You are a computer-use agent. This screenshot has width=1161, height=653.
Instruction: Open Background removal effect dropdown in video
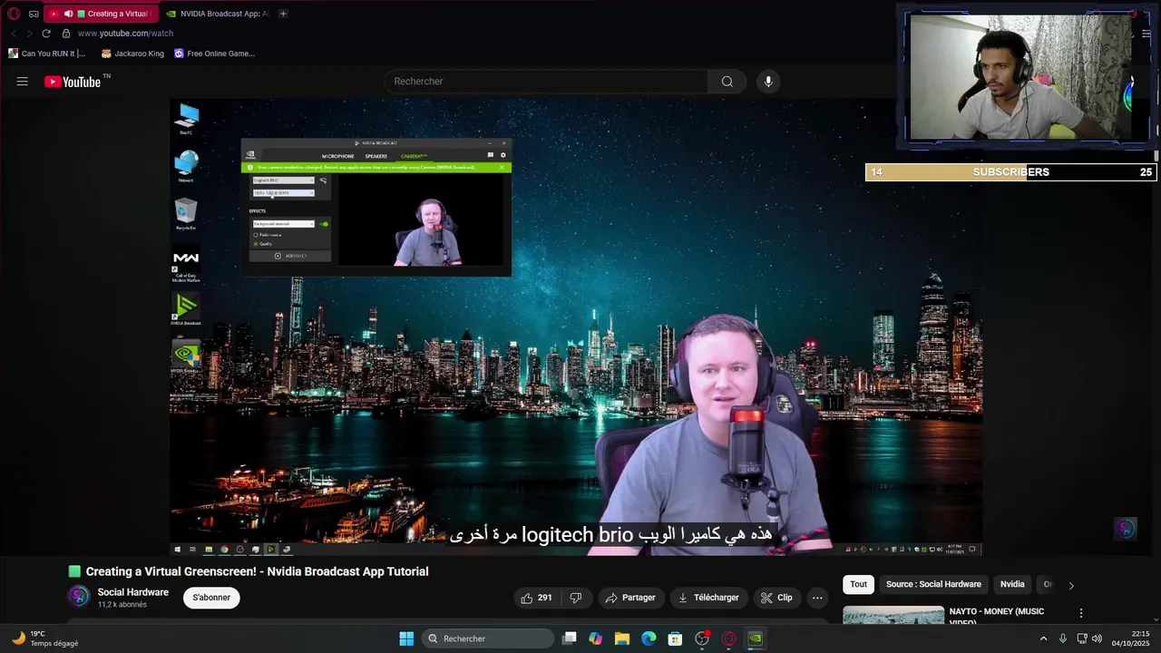[284, 223]
